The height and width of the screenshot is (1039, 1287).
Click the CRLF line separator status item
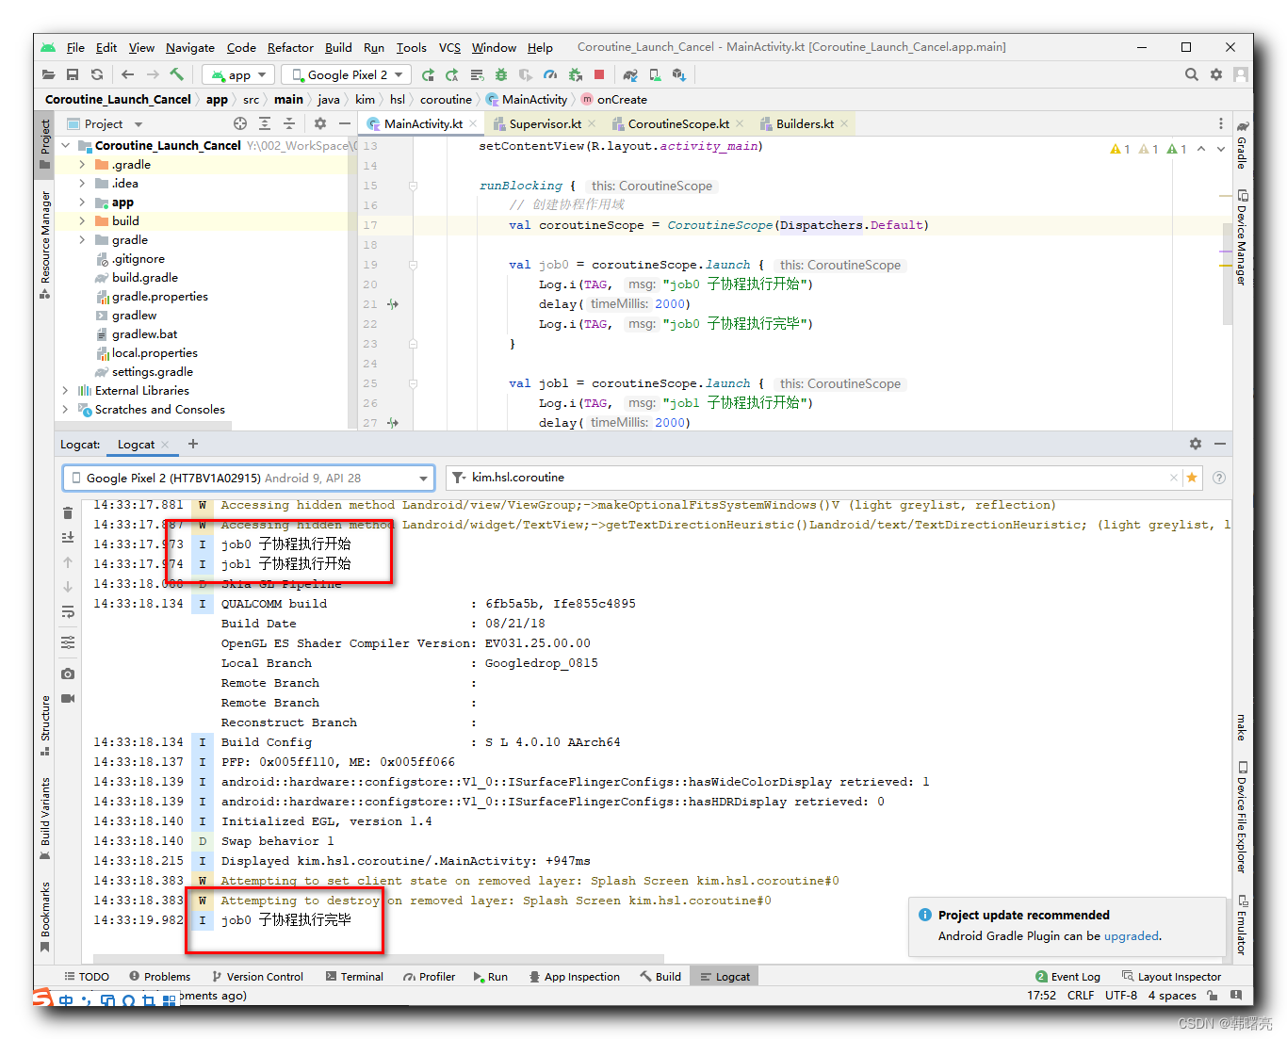tap(1081, 995)
